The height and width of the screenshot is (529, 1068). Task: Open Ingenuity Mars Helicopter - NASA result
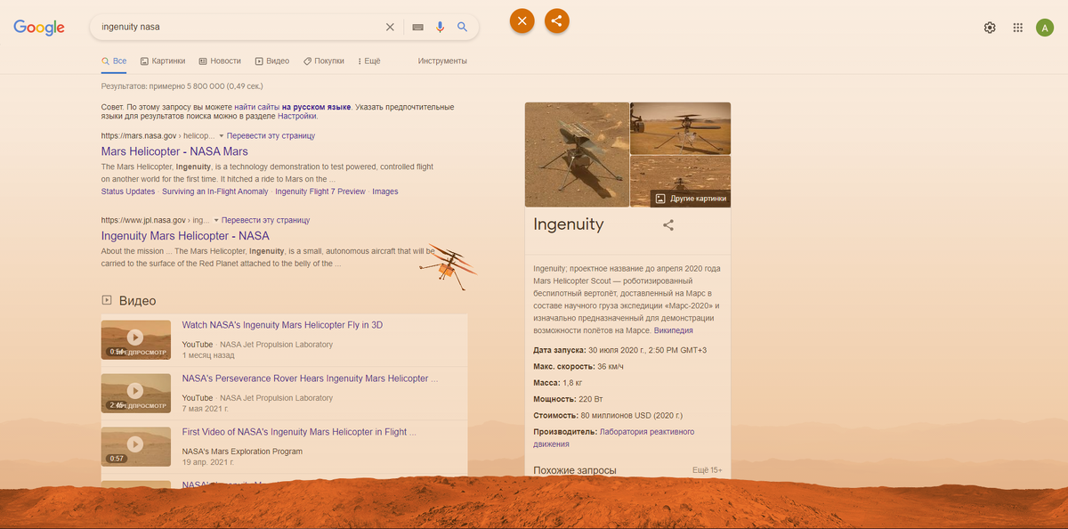click(x=185, y=236)
